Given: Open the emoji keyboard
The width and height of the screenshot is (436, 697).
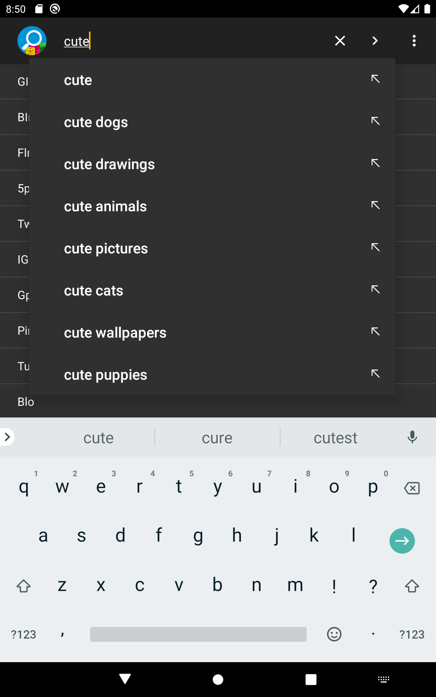Looking at the screenshot, I should pos(334,634).
